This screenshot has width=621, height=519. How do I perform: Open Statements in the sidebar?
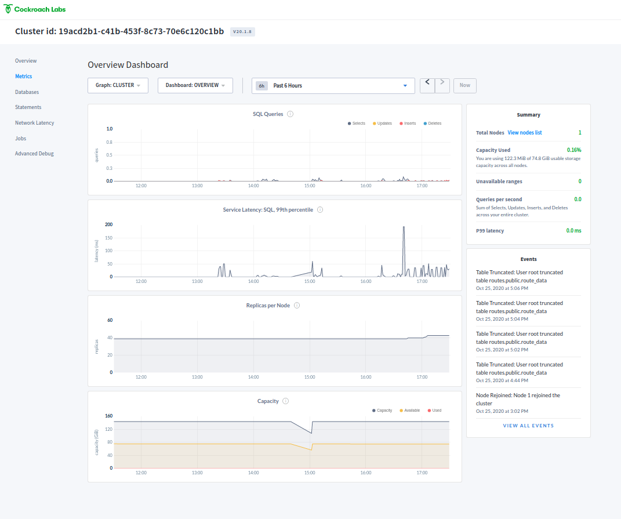pyautogui.click(x=28, y=107)
